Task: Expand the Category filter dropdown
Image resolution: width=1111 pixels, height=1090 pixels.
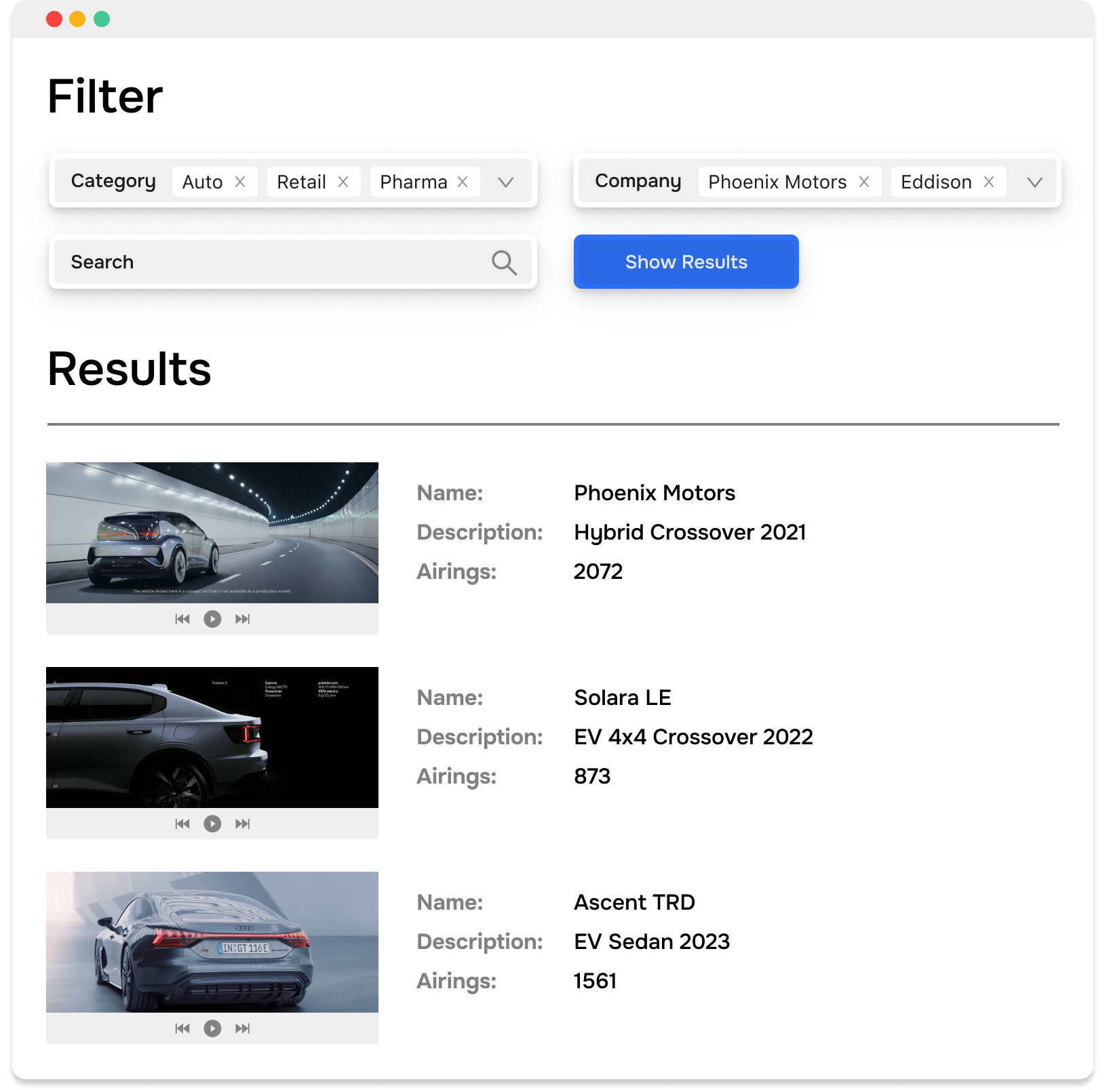Action: click(505, 182)
